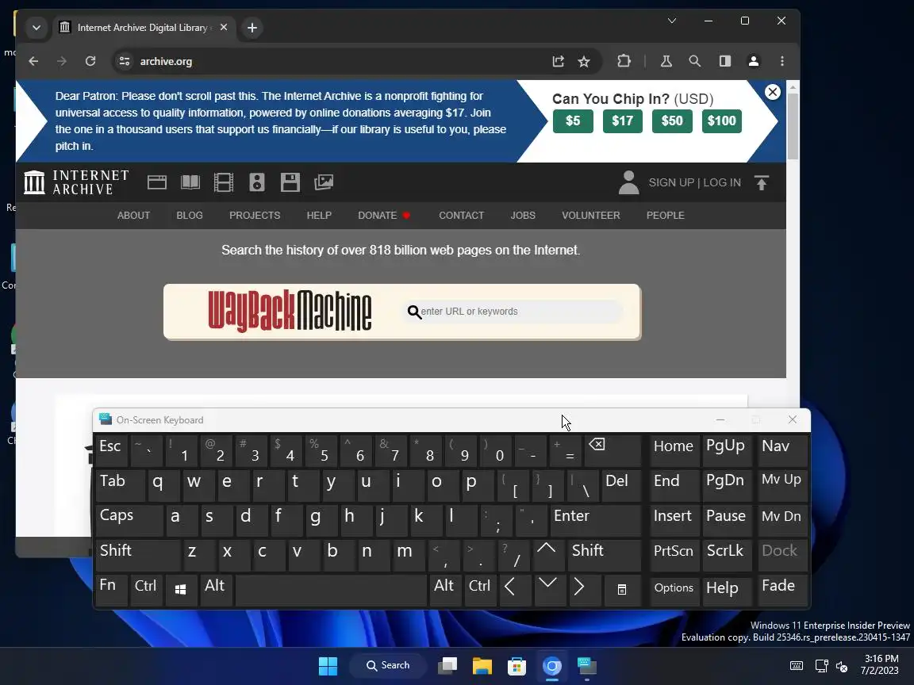
Task: Open Windows Start button on taskbar
Action: (x=328, y=666)
